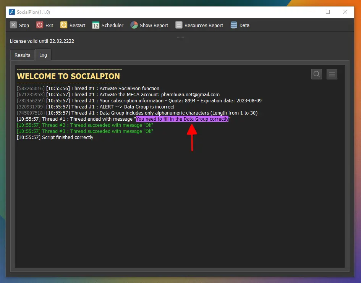Maximize the SocialPion window
Image resolution: width=361 pixels, height=283 pixels.
(328, 12)
